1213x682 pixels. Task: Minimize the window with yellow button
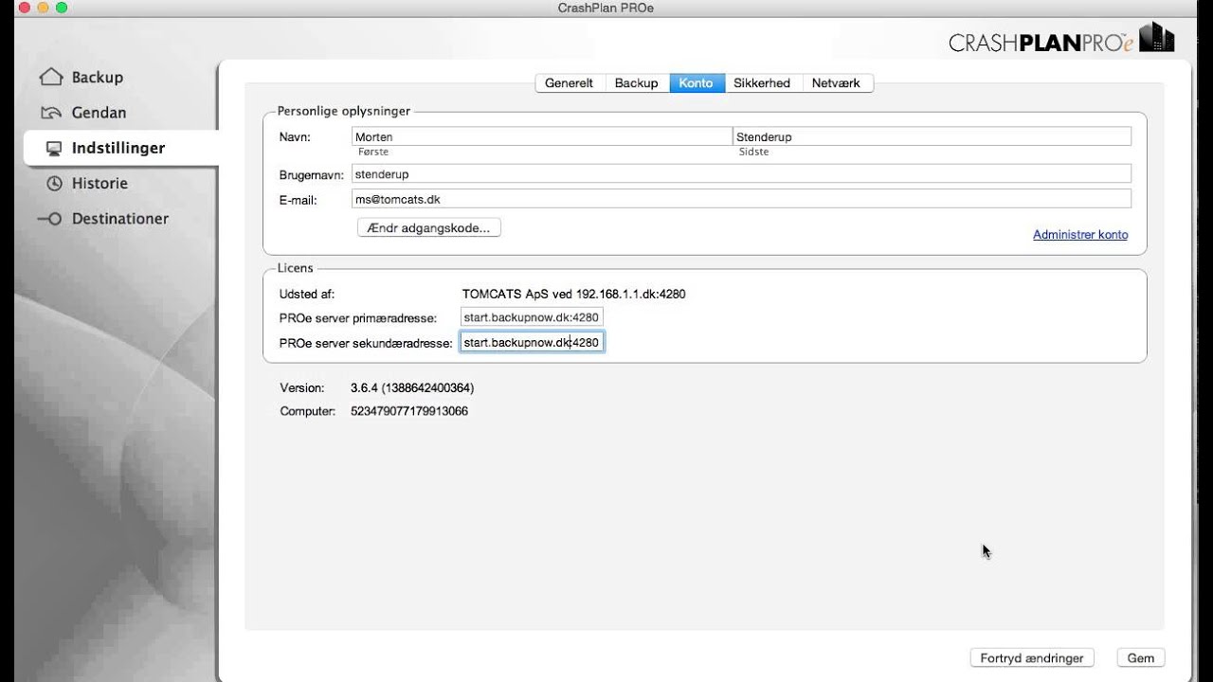coord(43,8)
